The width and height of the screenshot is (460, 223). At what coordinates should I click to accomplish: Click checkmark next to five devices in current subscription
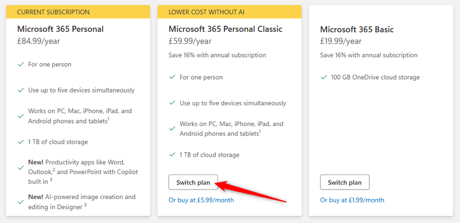coord(21,90)
